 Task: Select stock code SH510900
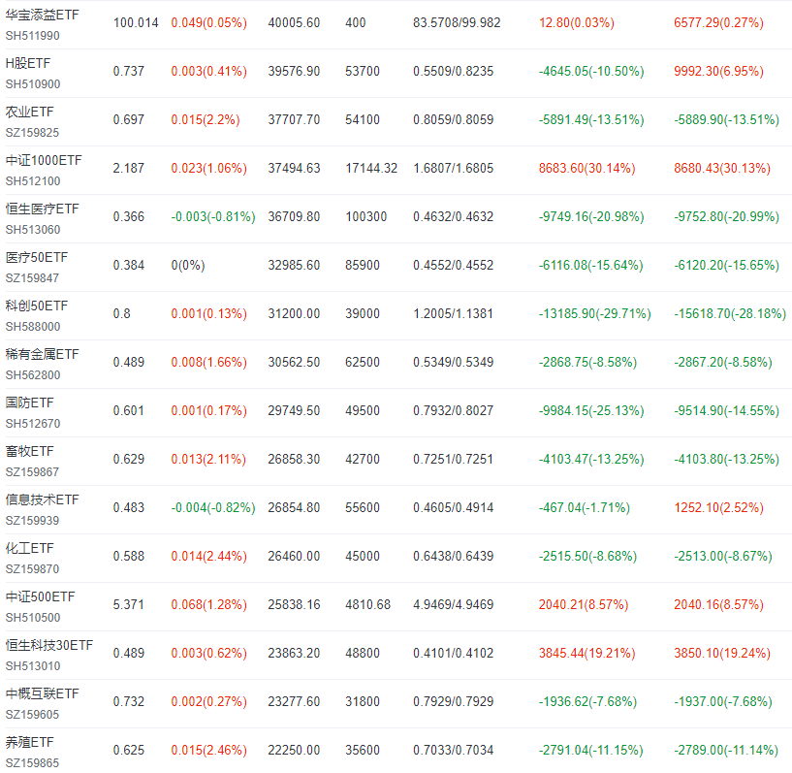point(33,84)
